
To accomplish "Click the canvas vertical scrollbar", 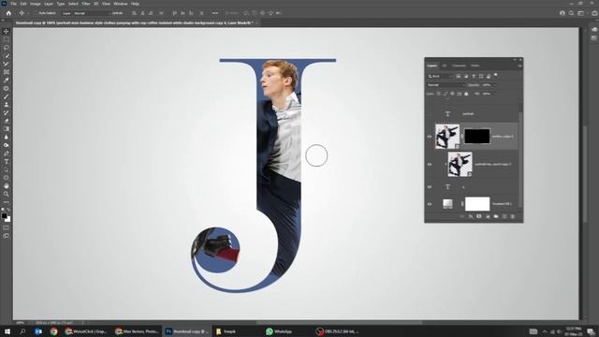I will tap(584, 173).
